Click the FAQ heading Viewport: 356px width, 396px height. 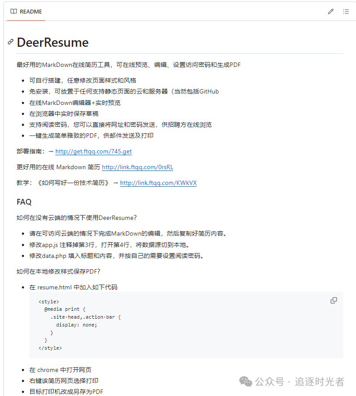pos(24,202)
